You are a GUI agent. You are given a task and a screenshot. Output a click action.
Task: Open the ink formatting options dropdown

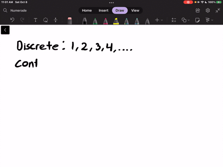click(209, 20)
